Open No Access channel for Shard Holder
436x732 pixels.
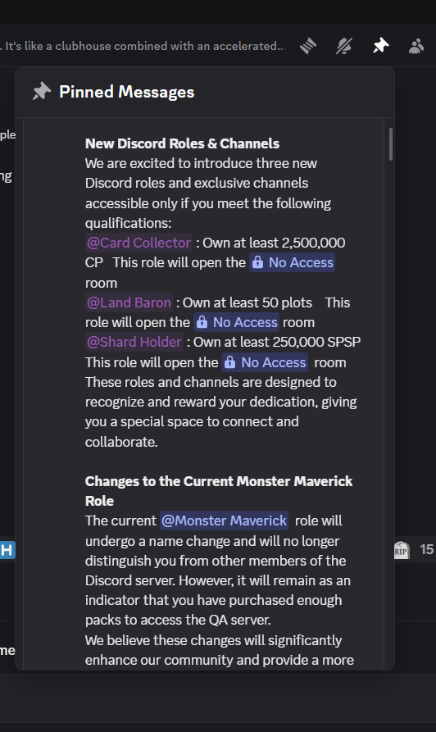click(x=265, y=362)
